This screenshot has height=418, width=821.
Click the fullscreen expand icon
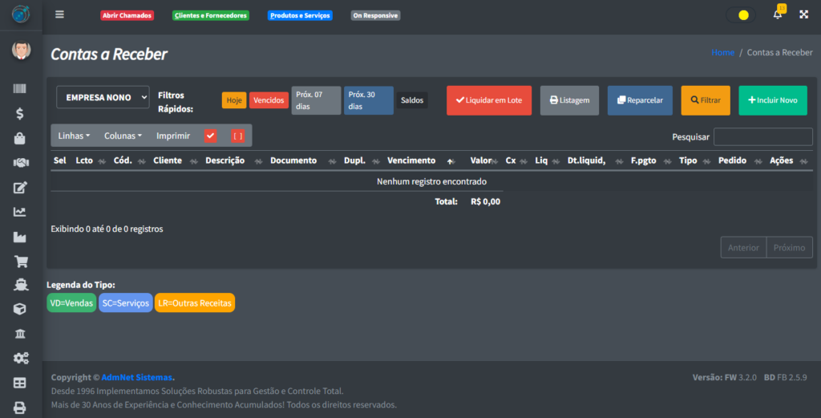[x=803, y=15]
